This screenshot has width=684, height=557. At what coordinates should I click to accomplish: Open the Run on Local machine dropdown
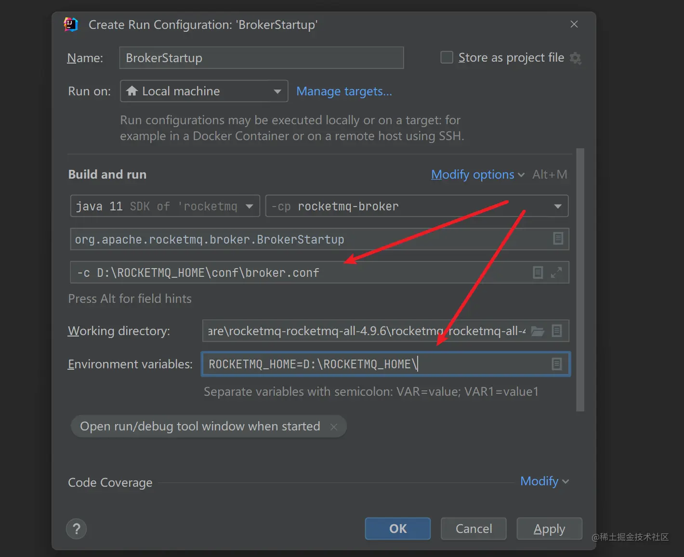204,91
